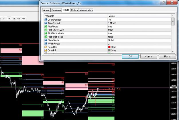This screenshot has height=120, width=179.
Task: Open the Visualization tab
Action: coord(86,10)
